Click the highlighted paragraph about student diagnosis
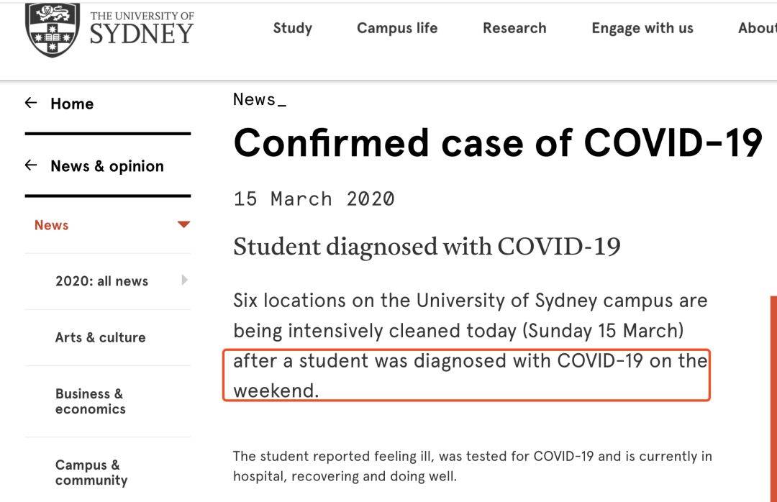This screenshot has width=777, height=502. coord(466,375)
